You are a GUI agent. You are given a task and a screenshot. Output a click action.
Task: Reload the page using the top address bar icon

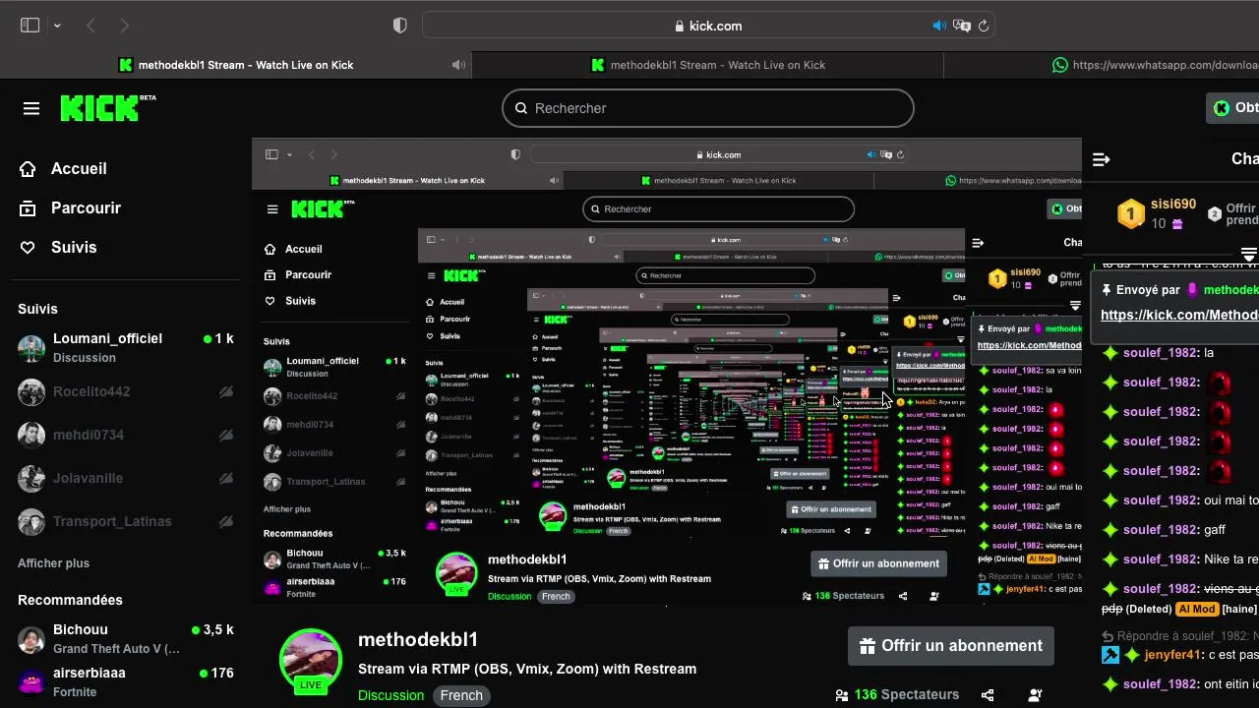click(983, 26)
